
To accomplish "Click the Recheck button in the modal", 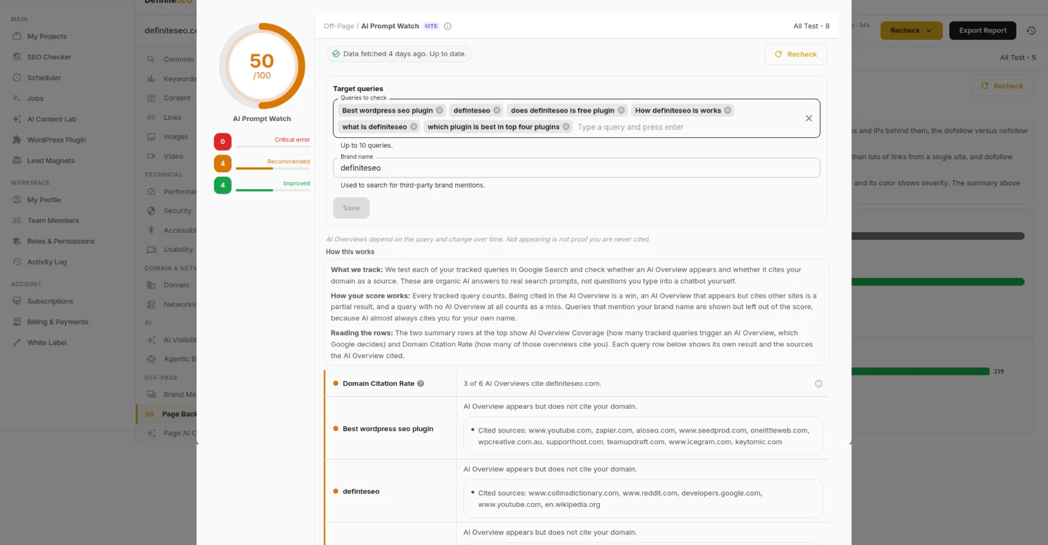I will click(x=796, y=54).
